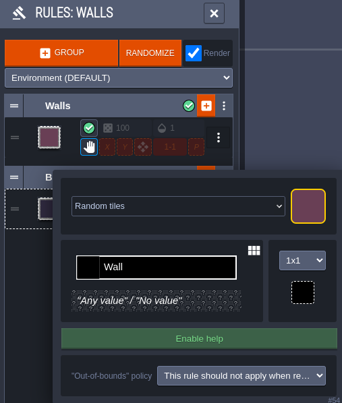Click the checker modulo pattern icon
The image size is (342, 403).
143,147
